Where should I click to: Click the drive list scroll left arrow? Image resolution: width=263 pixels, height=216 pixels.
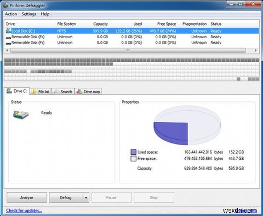point(7,50)
